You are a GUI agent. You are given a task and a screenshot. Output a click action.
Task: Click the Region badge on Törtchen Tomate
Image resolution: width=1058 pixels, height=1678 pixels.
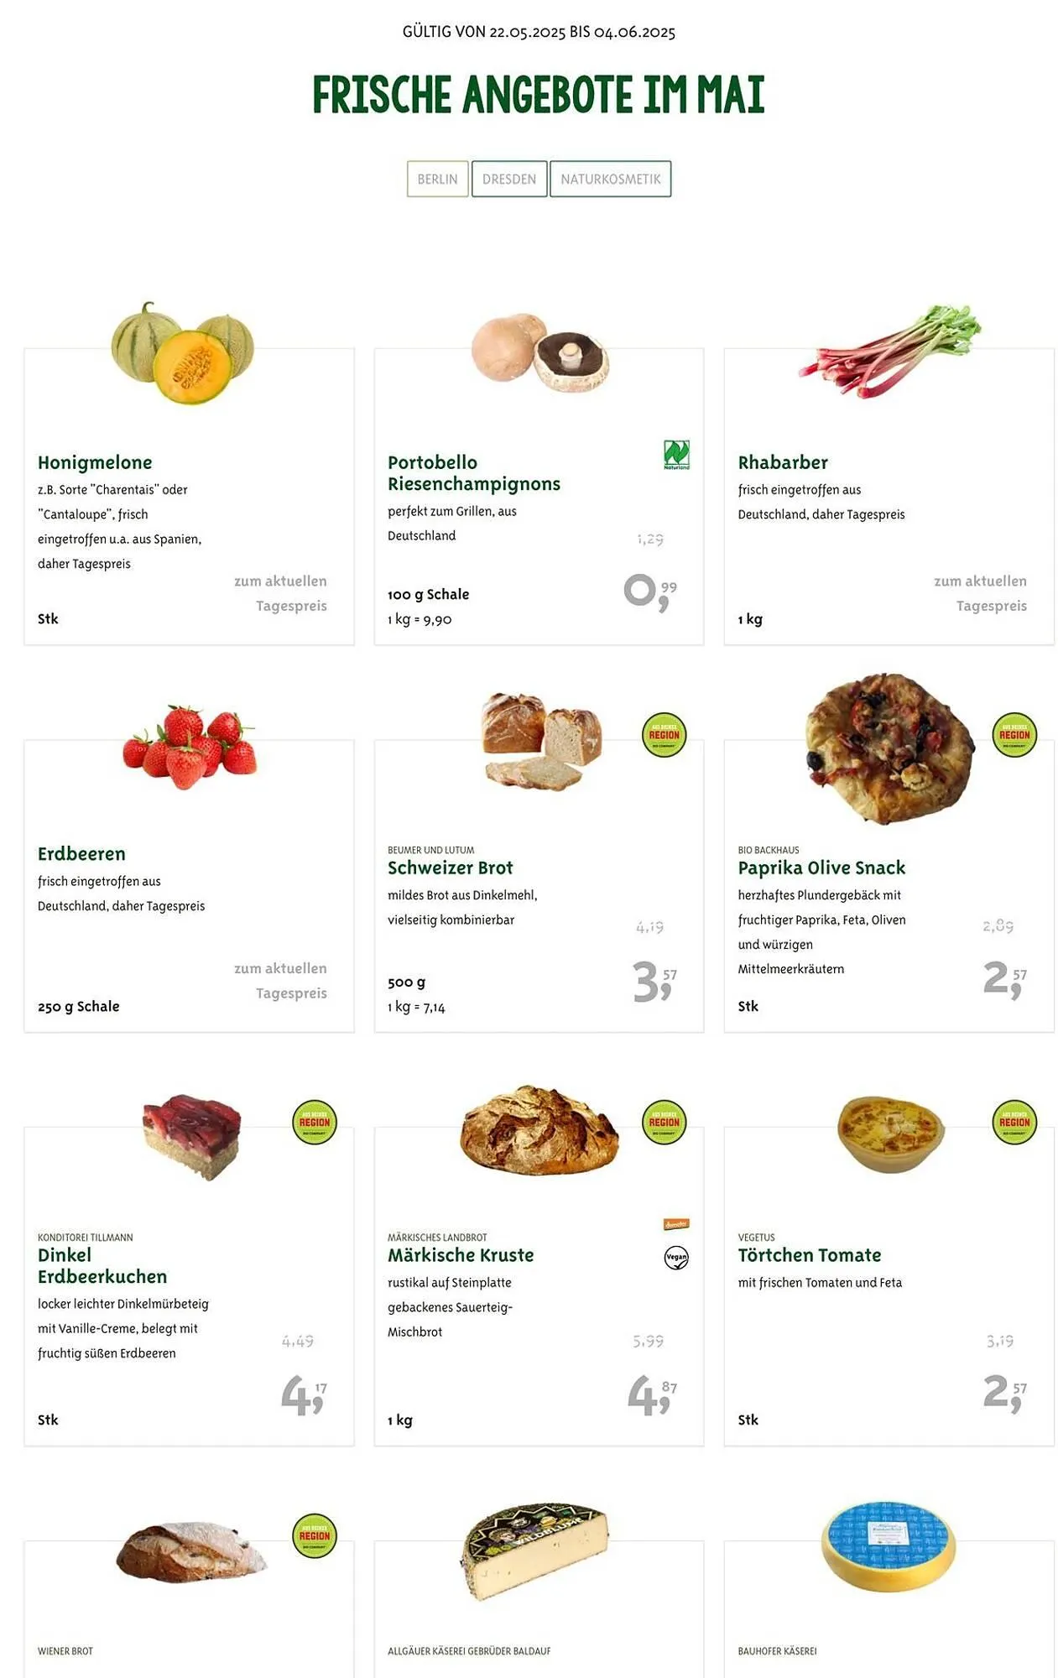(x=1014, y=1122)
